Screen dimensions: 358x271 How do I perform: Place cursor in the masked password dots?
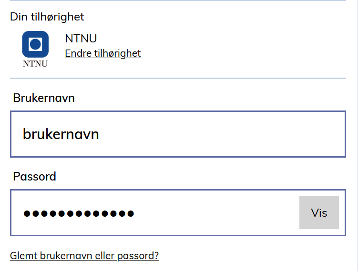79,213
